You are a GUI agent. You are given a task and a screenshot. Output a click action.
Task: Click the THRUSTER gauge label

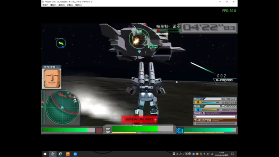[x=203, y=120]
